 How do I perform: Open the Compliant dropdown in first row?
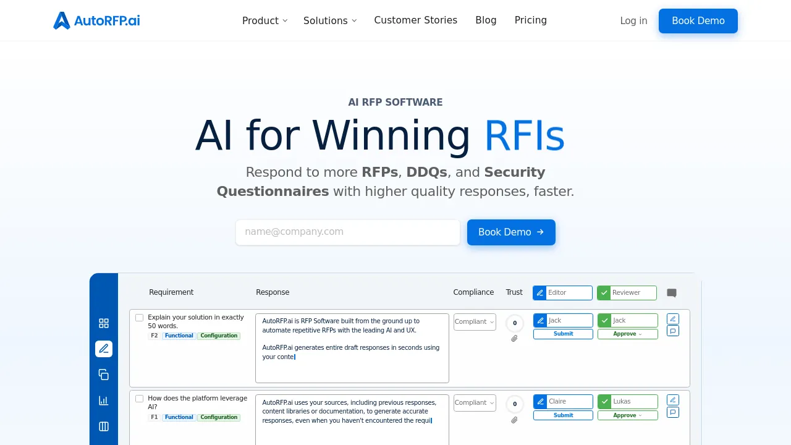(x=475, y=322)
